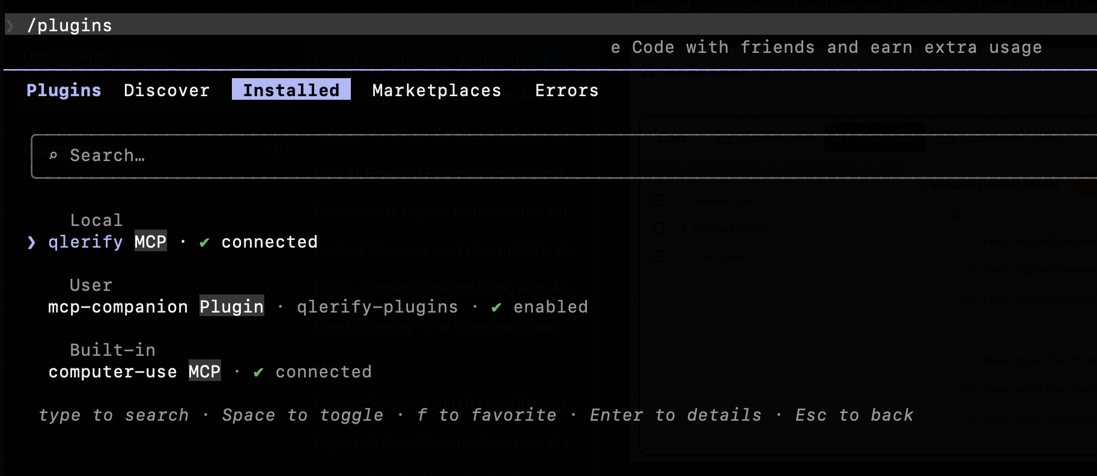
Task: Switch to the Discover tab
Action: (166, 90)
